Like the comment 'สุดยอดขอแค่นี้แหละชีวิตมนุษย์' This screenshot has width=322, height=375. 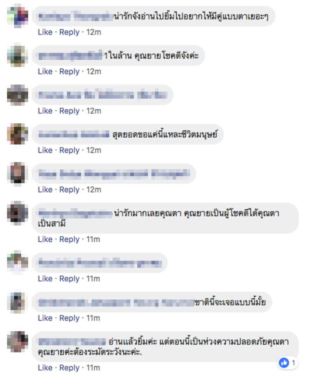45,150
